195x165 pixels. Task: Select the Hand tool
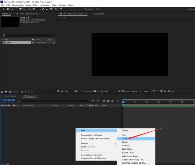pyautogui.click(x=8, y=9)
